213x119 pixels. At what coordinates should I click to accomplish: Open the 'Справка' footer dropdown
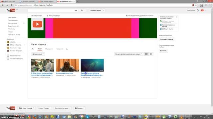80,108
